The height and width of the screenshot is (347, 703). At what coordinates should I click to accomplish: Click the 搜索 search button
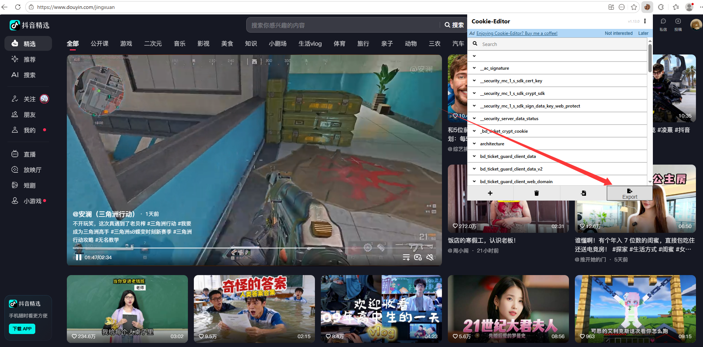click(454, 25)
